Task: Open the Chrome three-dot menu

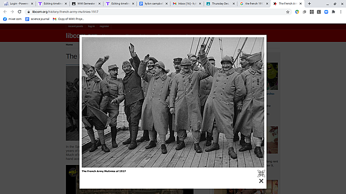Action: tap(341, 12)
